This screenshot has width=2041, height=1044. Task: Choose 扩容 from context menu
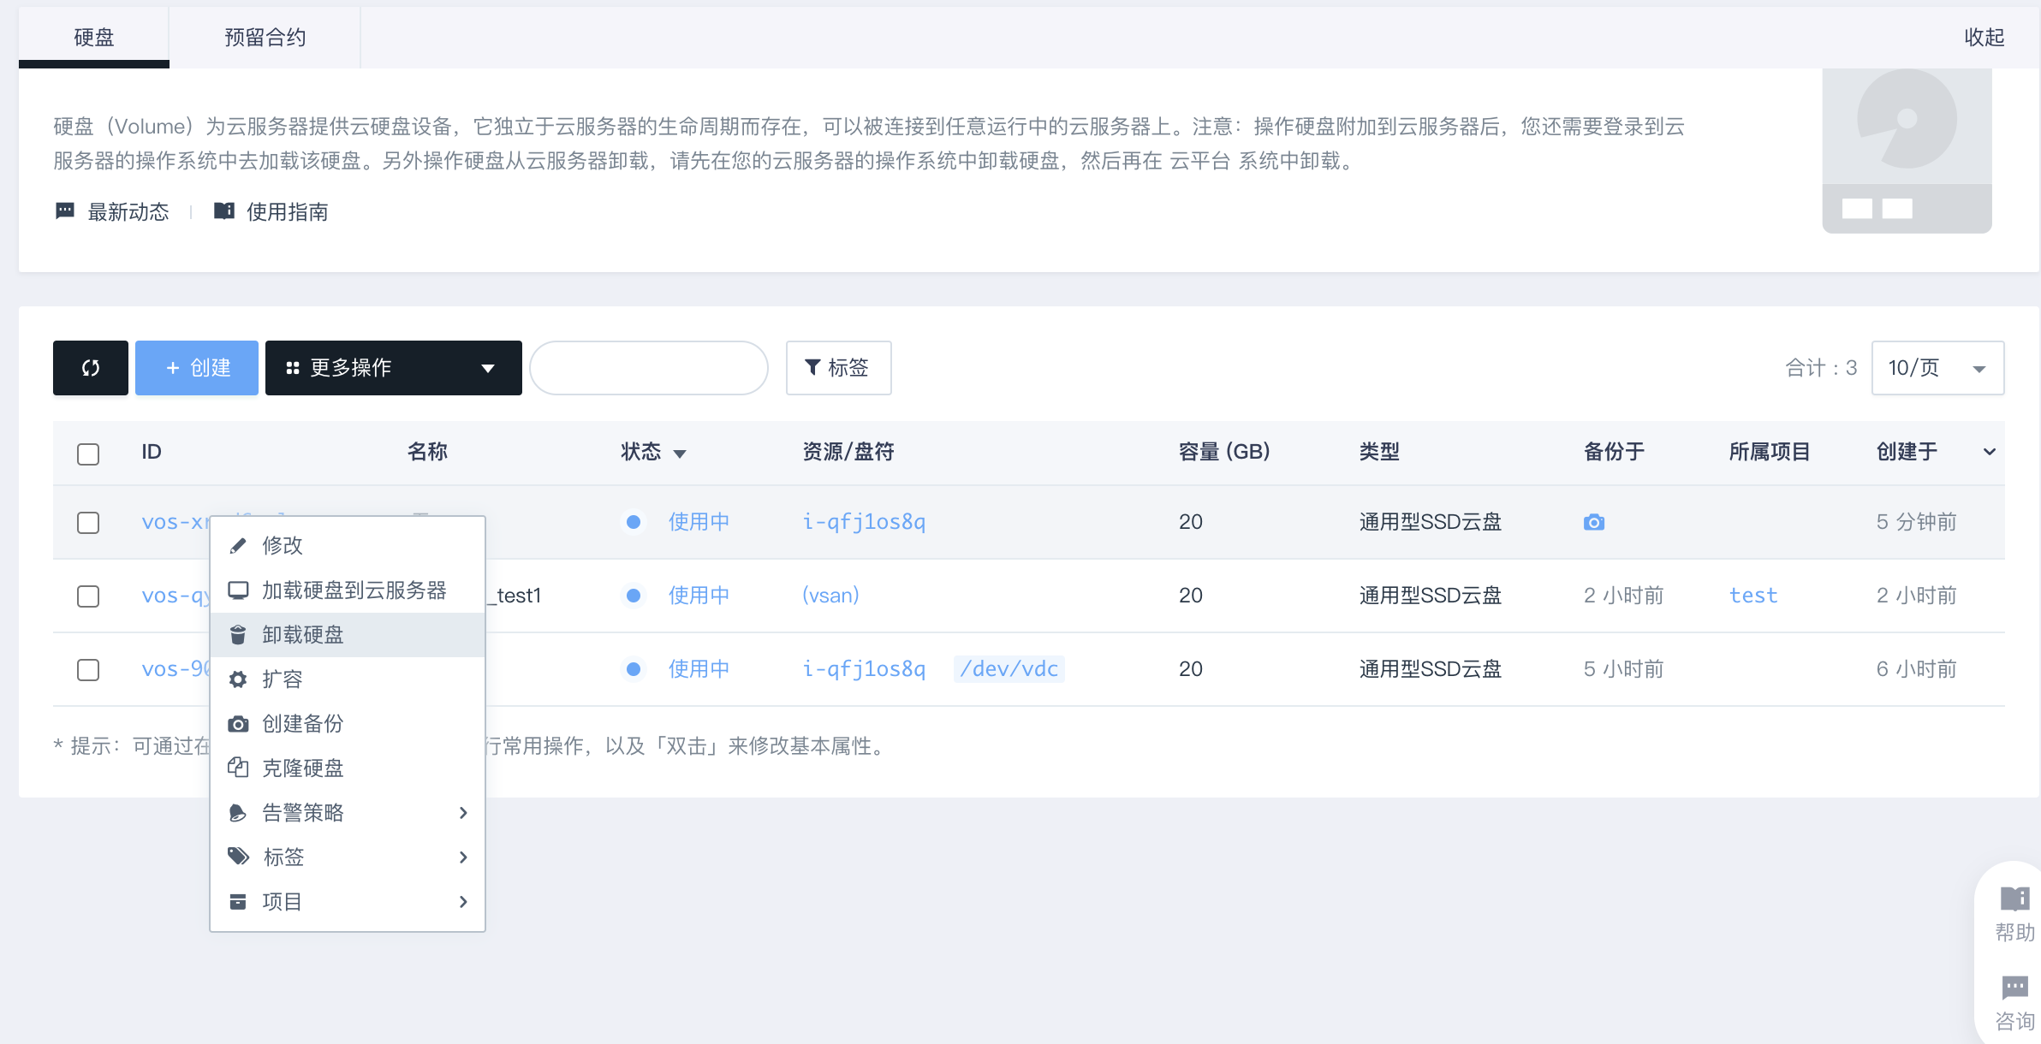[x=348, y=679]
